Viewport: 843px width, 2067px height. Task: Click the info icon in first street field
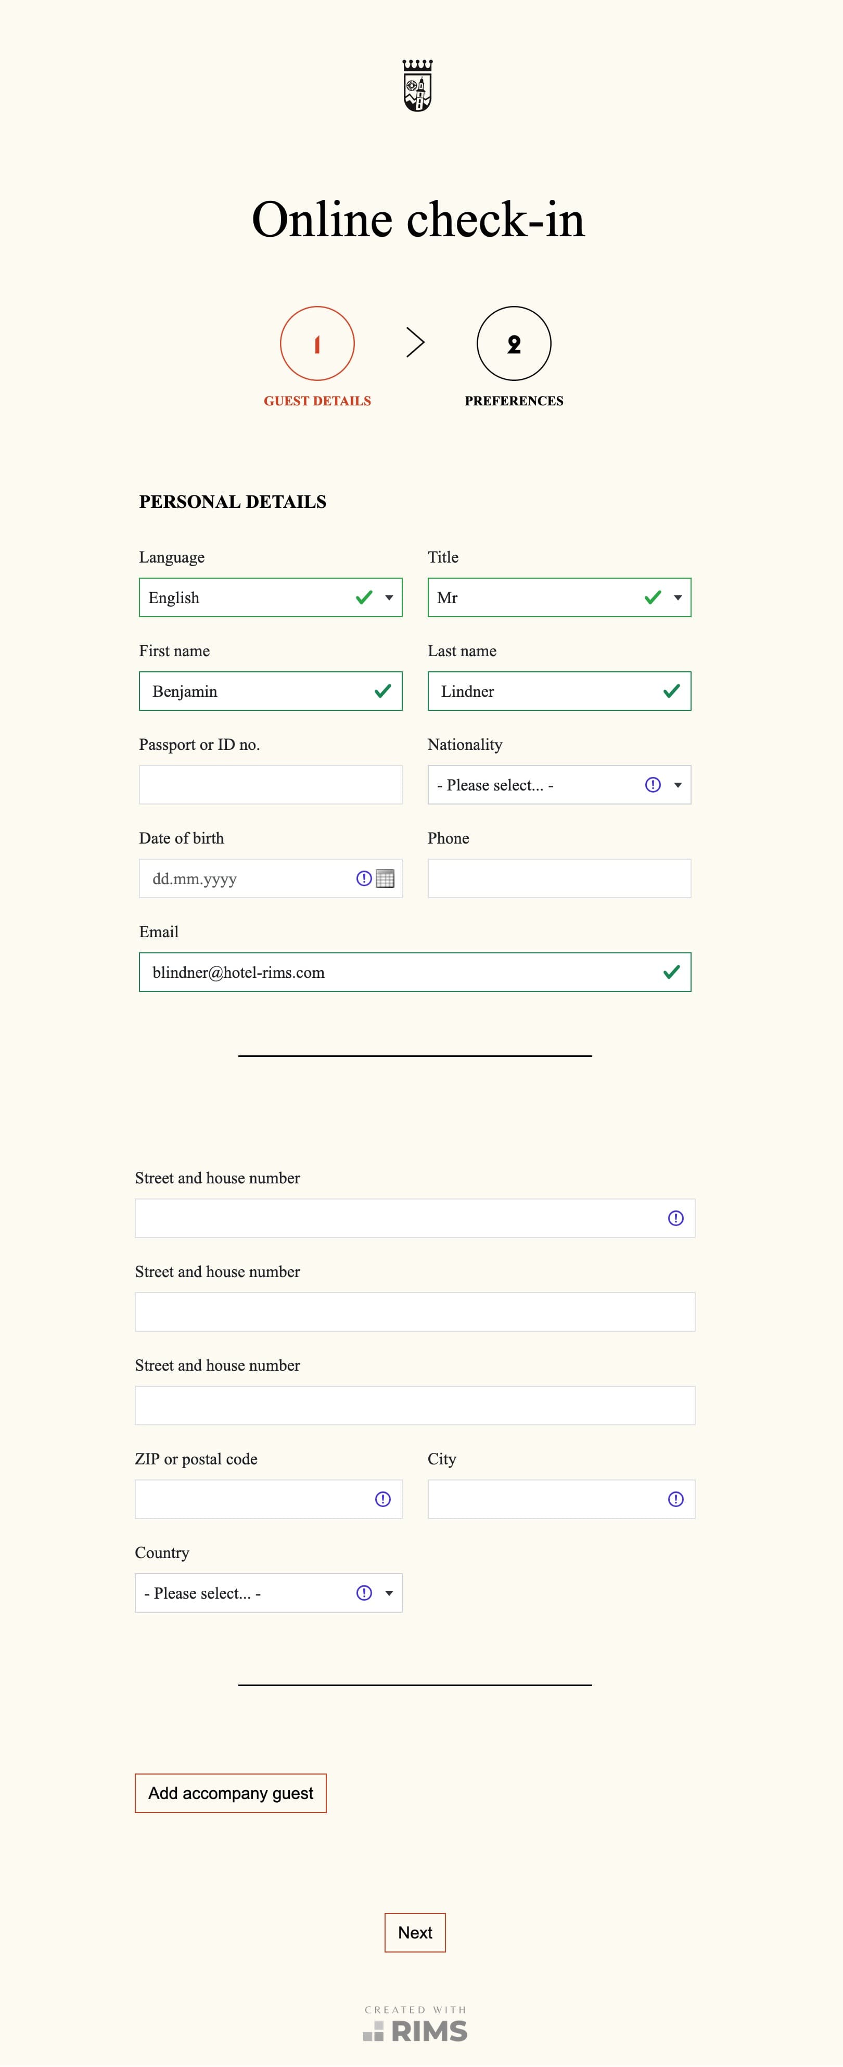[x=675, y=1218]
